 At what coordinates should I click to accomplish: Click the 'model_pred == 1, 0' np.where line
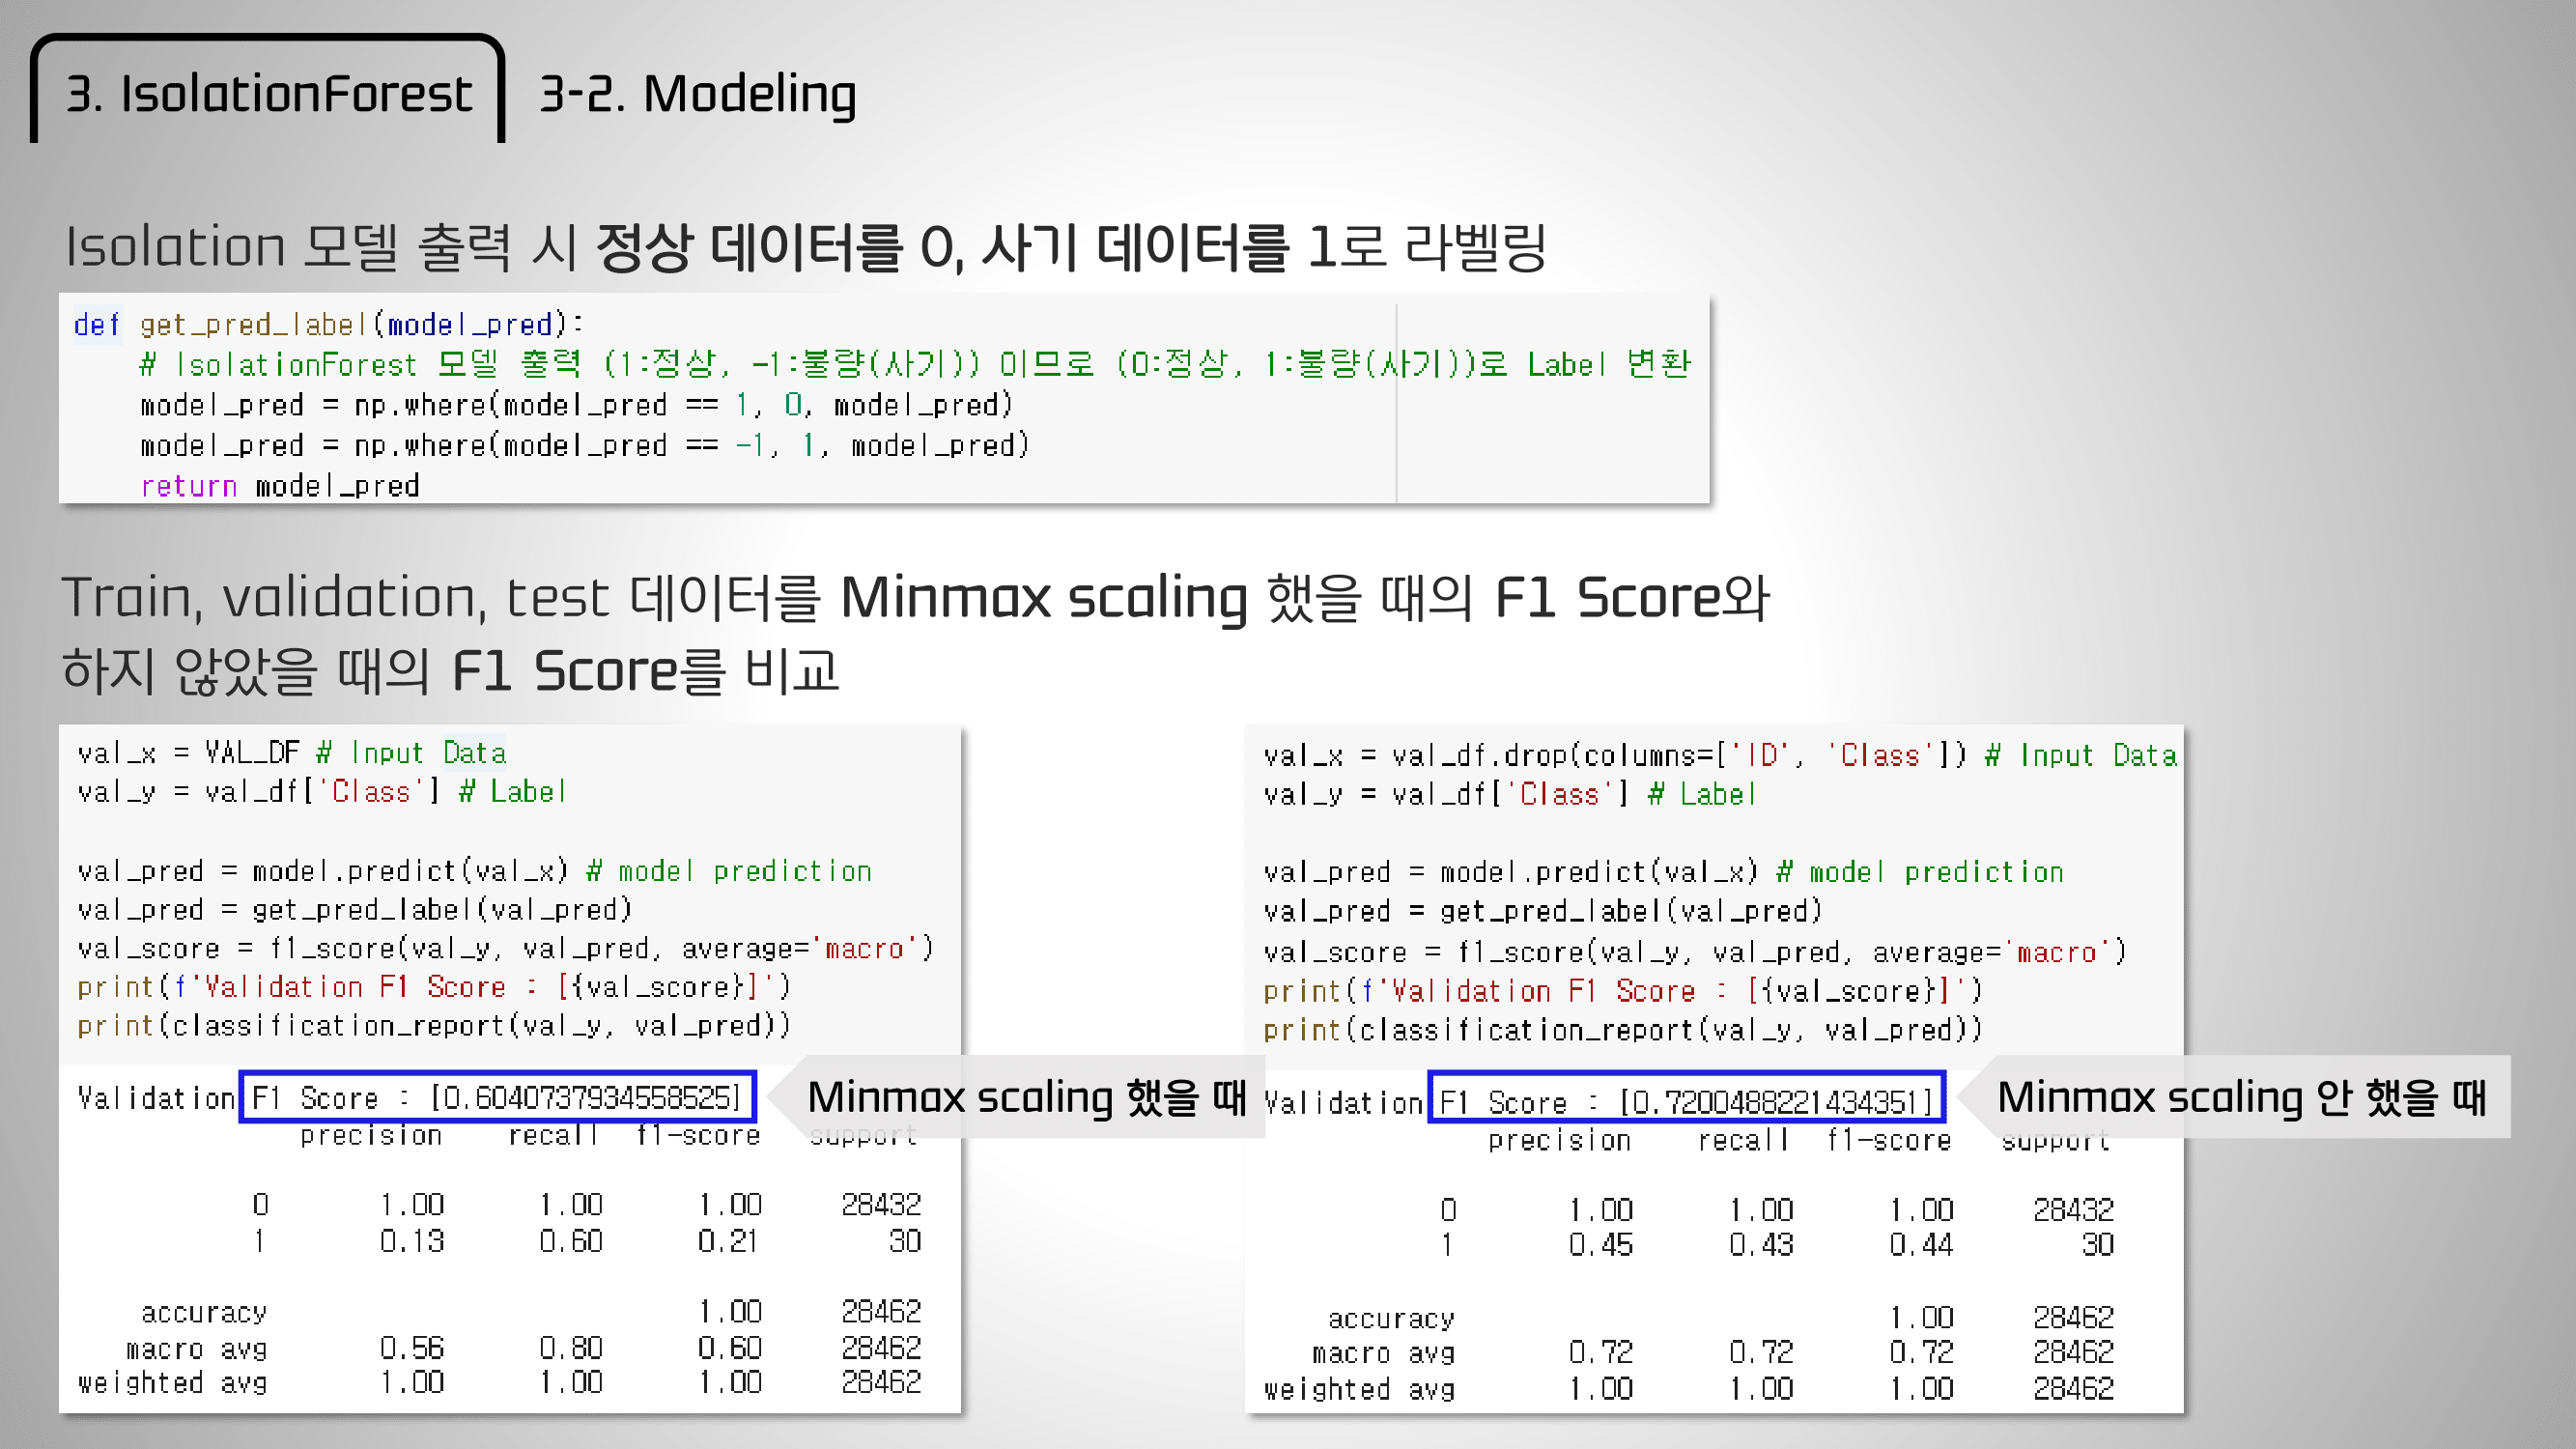click(x=576, y=405)
